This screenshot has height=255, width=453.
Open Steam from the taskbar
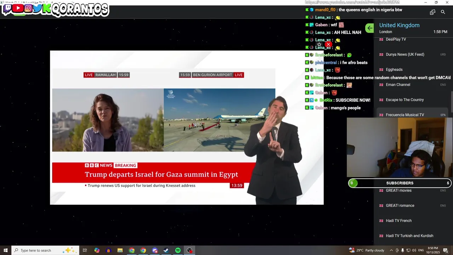point(166,250)
